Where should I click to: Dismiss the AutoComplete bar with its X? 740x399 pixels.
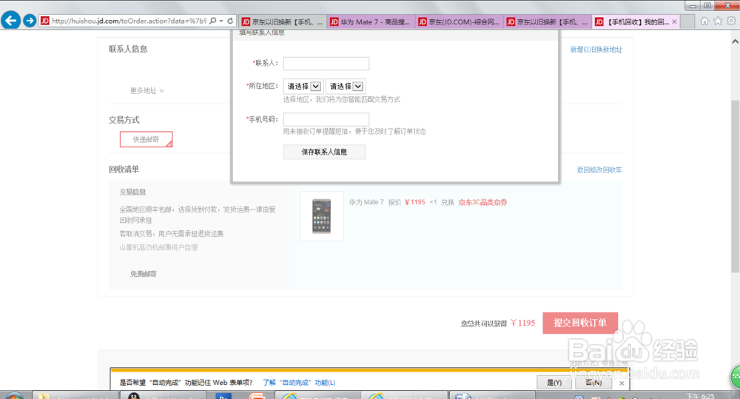pyautogui.click(x=622, y=383)
